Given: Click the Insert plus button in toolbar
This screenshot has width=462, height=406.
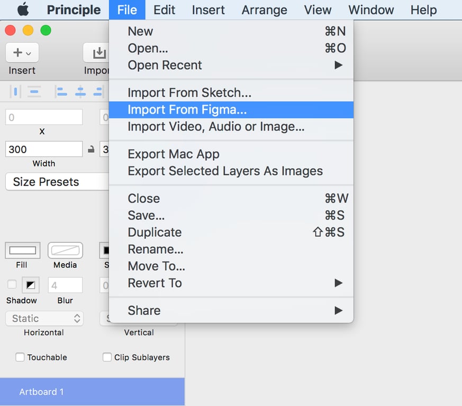Looking at the screenshot, I should tap(22, 53).
